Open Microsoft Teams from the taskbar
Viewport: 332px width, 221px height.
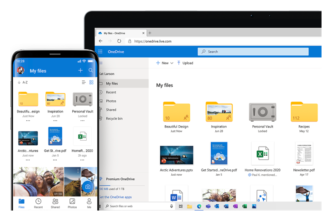pyautogui.click(x=208, y=206)
